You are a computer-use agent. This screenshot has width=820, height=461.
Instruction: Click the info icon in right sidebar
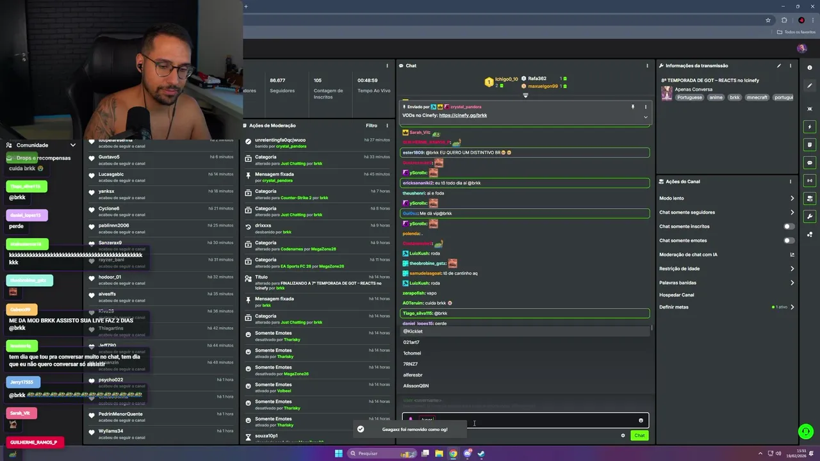(x=810, y=68)
